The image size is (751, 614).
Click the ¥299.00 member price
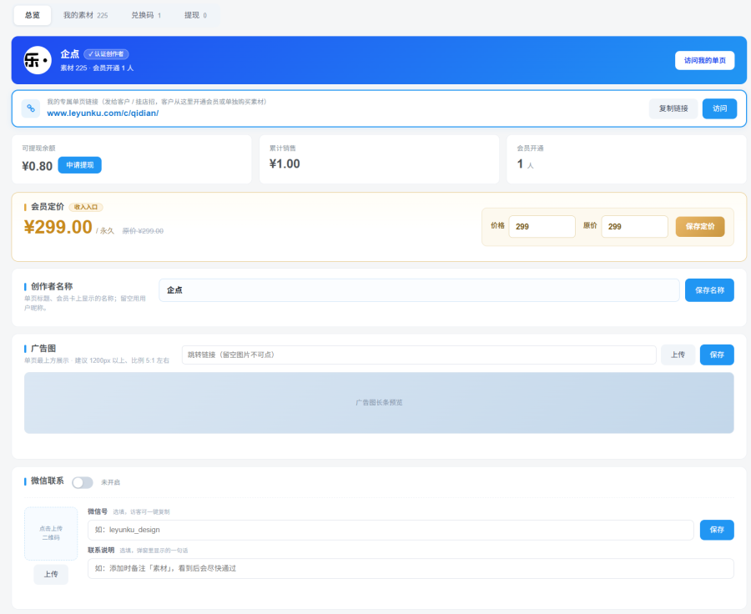[x=58, y=227]
